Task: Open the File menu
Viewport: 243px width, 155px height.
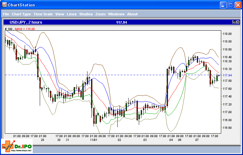Action: click(6, 14)
